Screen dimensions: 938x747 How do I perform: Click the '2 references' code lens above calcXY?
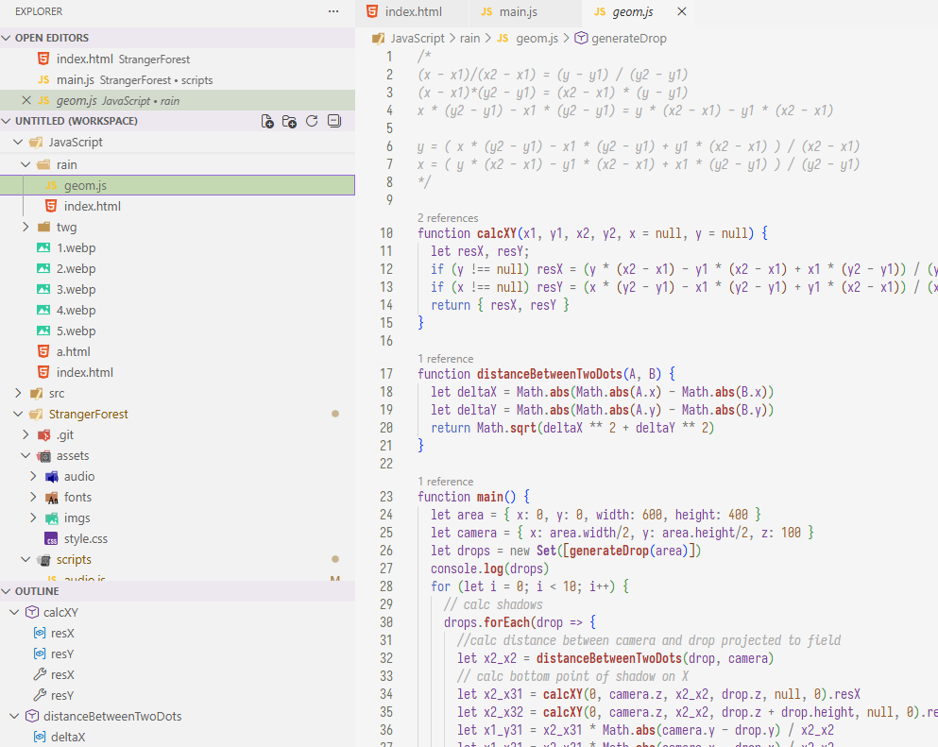[448, 218]
